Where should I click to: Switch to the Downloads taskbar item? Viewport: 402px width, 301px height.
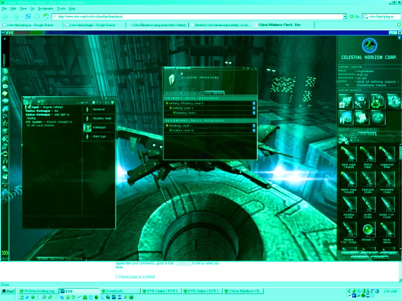pos(120,291)
